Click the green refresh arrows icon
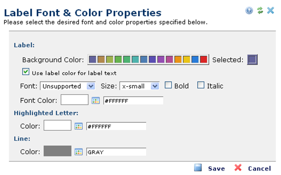The height and width of the screenshot is (175, 281). [260, 11]
